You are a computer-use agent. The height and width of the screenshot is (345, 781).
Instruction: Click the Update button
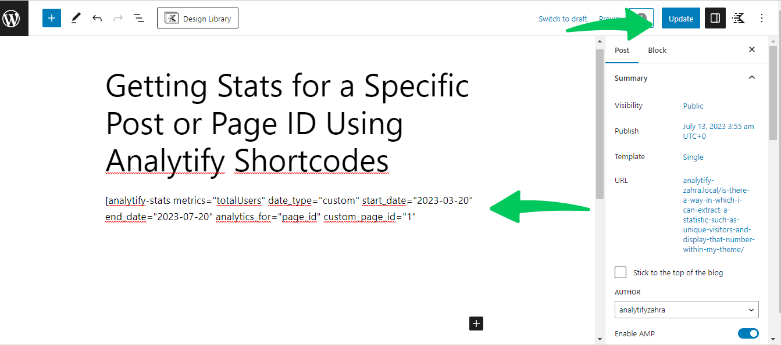pos(680,18)
